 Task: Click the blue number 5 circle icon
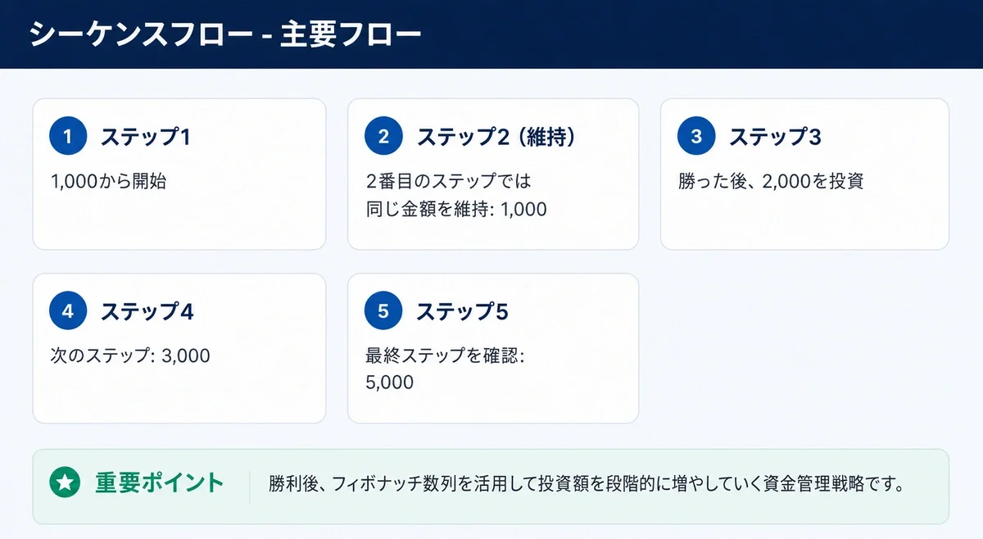(383, 311)
